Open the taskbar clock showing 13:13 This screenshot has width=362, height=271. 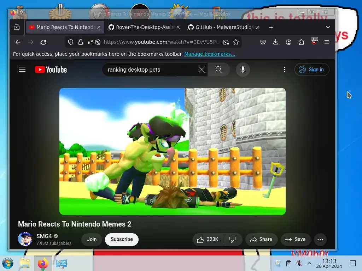pos(329,263)
